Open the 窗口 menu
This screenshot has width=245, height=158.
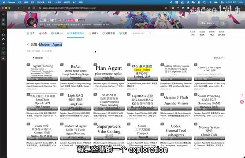coord(74,2)
